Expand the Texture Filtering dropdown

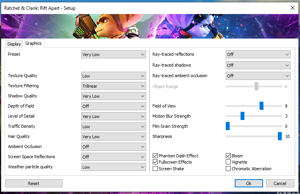coord(113,86)
